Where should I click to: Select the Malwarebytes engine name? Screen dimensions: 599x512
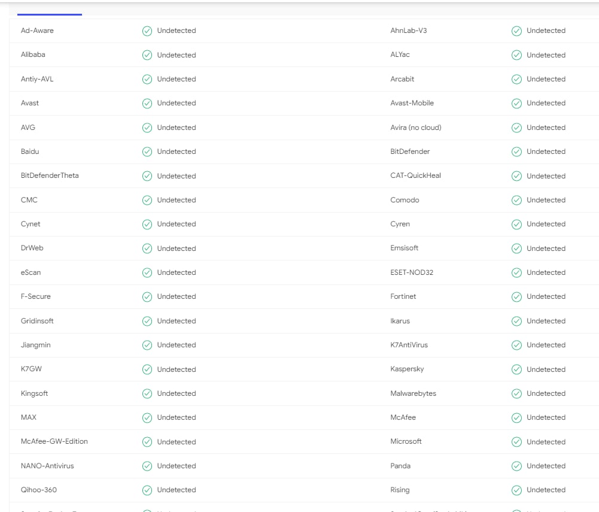pos(413,393)
